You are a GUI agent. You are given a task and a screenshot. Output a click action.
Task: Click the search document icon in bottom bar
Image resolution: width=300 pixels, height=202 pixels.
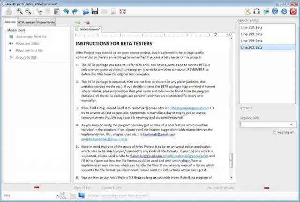click(x=62, y=195)
